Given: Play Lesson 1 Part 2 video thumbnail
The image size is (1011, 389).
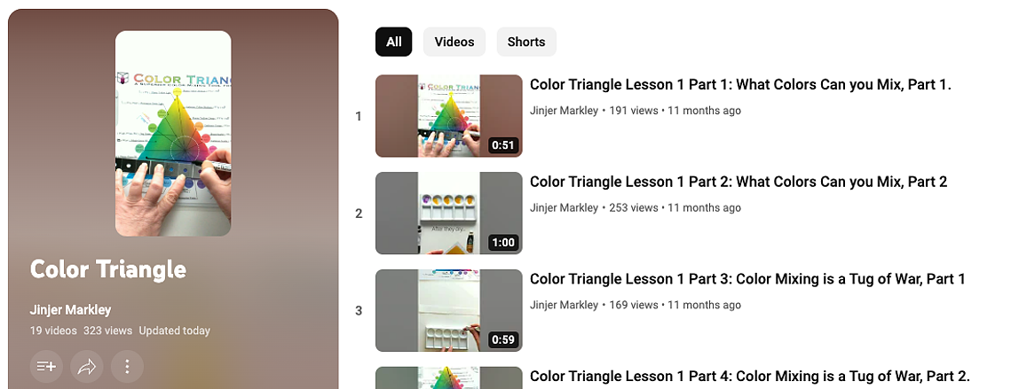Looking at the screenshot, I should 449,214.
